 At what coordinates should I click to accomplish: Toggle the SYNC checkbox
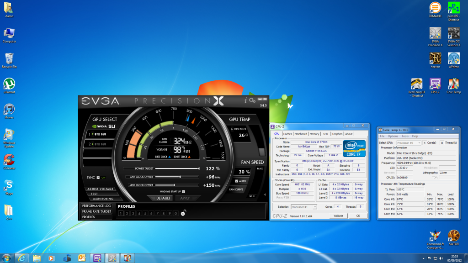[98, 177]
